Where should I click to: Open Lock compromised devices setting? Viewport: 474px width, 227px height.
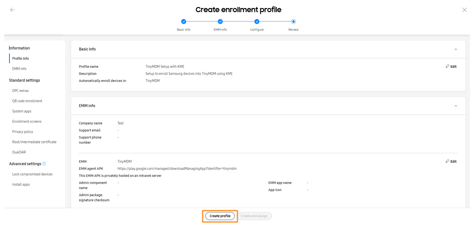pyautogui.click(x=32, y=174)
